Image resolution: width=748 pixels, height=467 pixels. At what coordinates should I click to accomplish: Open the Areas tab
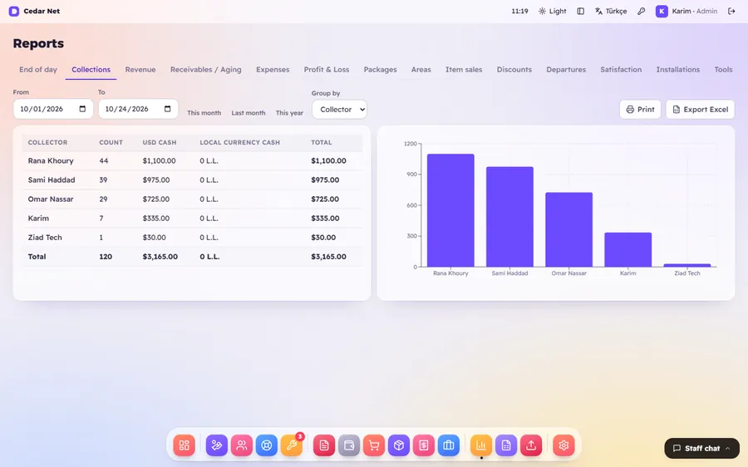tap(421, 70)
